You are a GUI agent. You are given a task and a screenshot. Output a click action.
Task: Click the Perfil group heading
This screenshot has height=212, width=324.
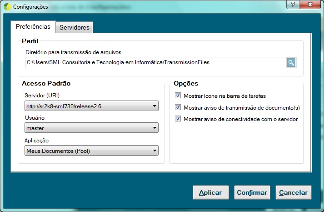pyautogui.click(x=30, y=41)
